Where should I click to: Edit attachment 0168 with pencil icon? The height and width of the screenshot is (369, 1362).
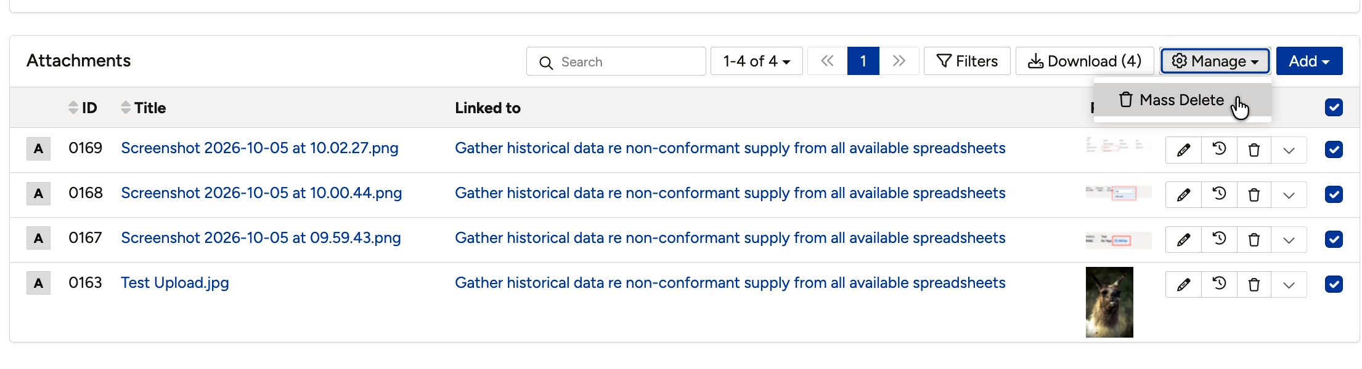(x=1183, y=195)
